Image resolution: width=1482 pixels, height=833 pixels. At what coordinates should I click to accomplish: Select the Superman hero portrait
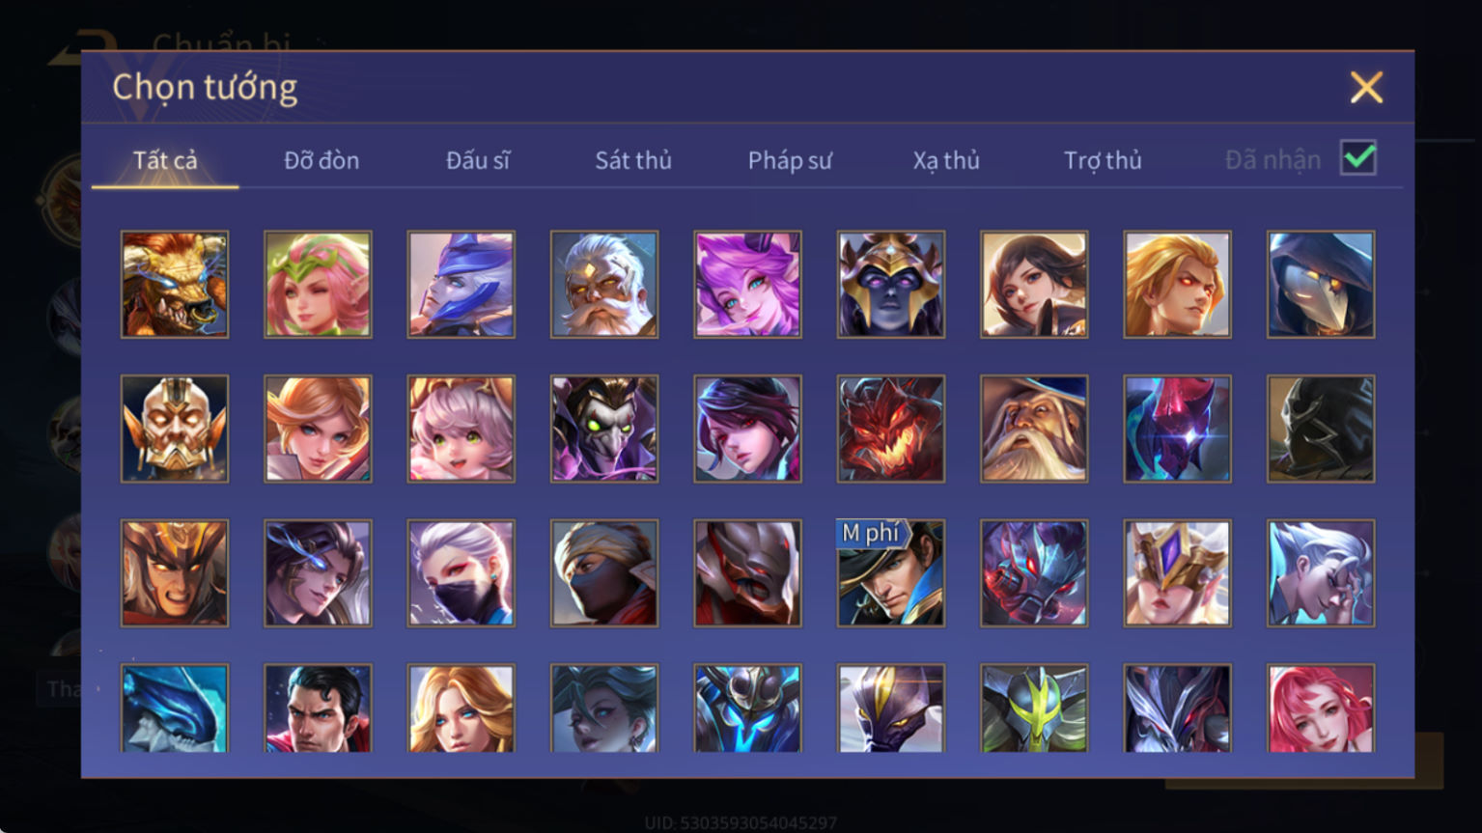pyautogui.click(x=318, y=708)
